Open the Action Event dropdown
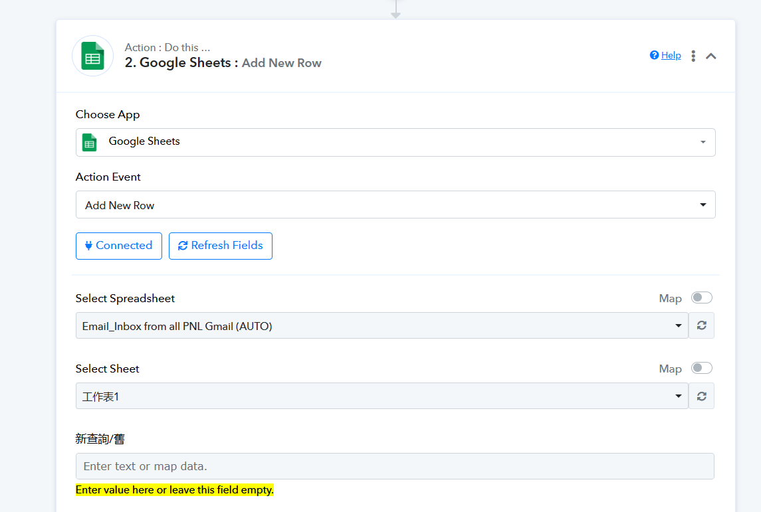Viewport: 761px width, 512px height. point(395,205)
